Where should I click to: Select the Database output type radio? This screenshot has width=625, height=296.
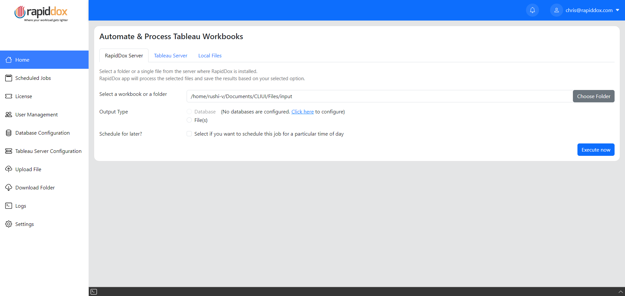(x=189, y=111)
